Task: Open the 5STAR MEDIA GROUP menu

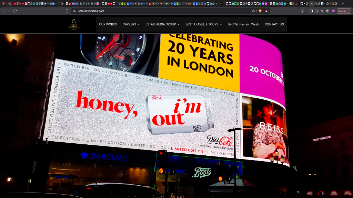Action: pyautogui.click(x=161, y=24)
